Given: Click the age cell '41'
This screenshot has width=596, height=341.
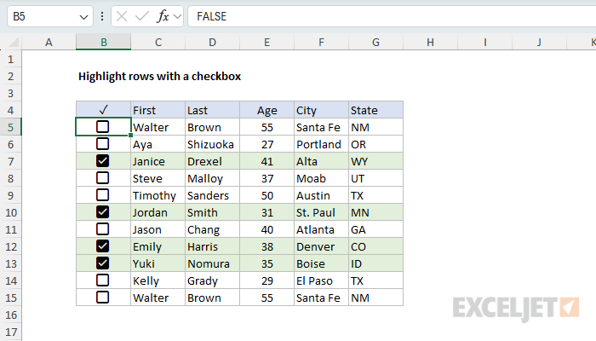Looking at the screenshot, I should point(266,161).
